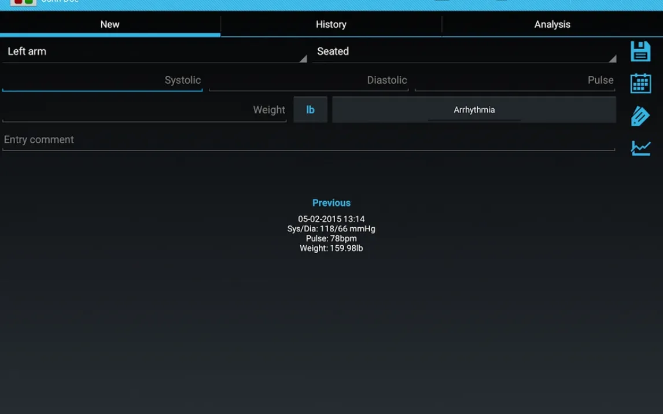Open the Left arm dropdown
Screen dimensions: 663x414
[154, 51]
